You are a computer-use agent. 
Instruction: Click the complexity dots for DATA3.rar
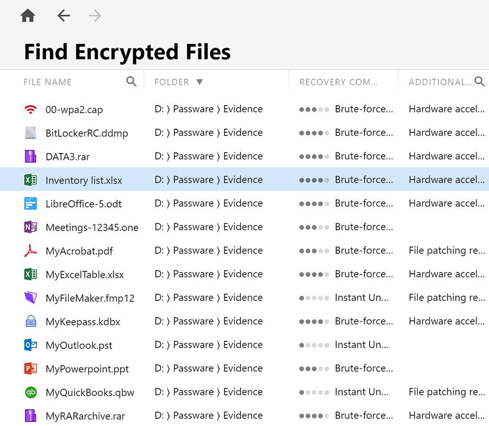pos(314,157)
